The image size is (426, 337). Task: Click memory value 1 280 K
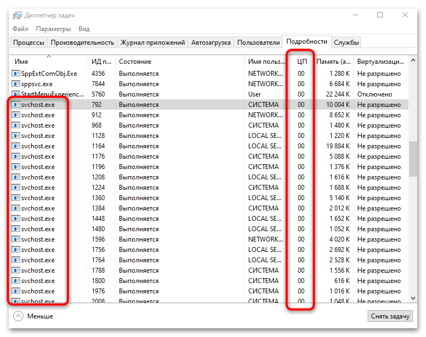339,74
